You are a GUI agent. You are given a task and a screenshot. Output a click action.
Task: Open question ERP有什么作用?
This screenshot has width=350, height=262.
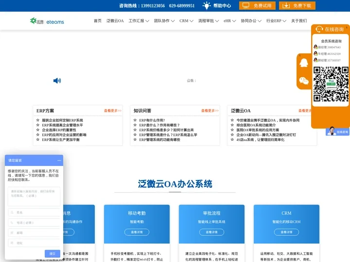coord(152,120)
